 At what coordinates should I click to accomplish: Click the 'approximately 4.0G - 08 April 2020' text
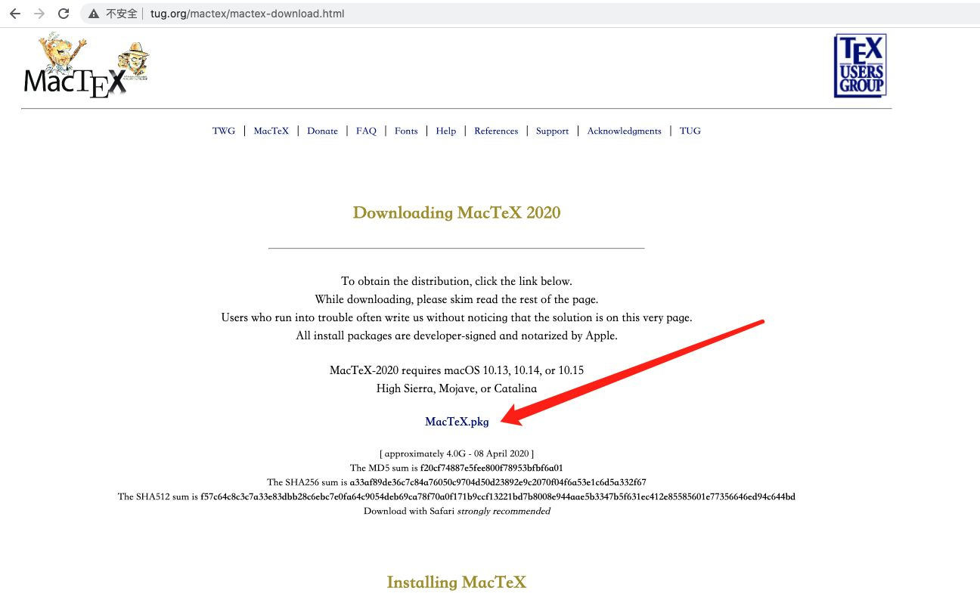tap(457, 453)
